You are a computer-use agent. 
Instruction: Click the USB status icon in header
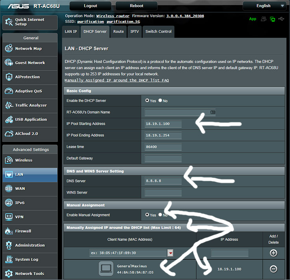pos(281,19)
